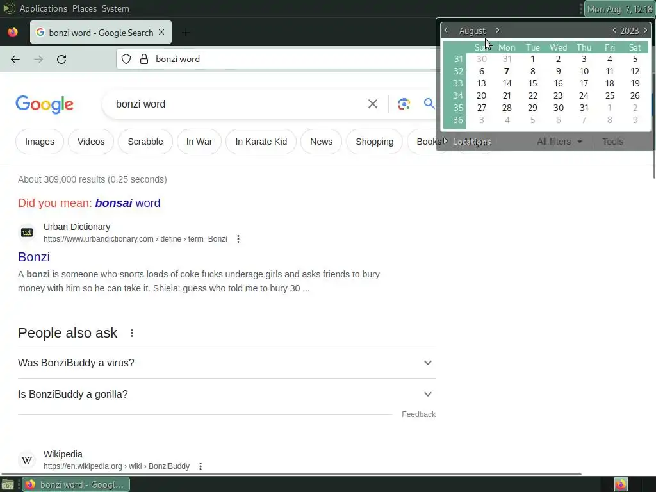This screenshot has height=492, width=656.
Task: Clear the Google search box text
Action: (x=372, y=104)
